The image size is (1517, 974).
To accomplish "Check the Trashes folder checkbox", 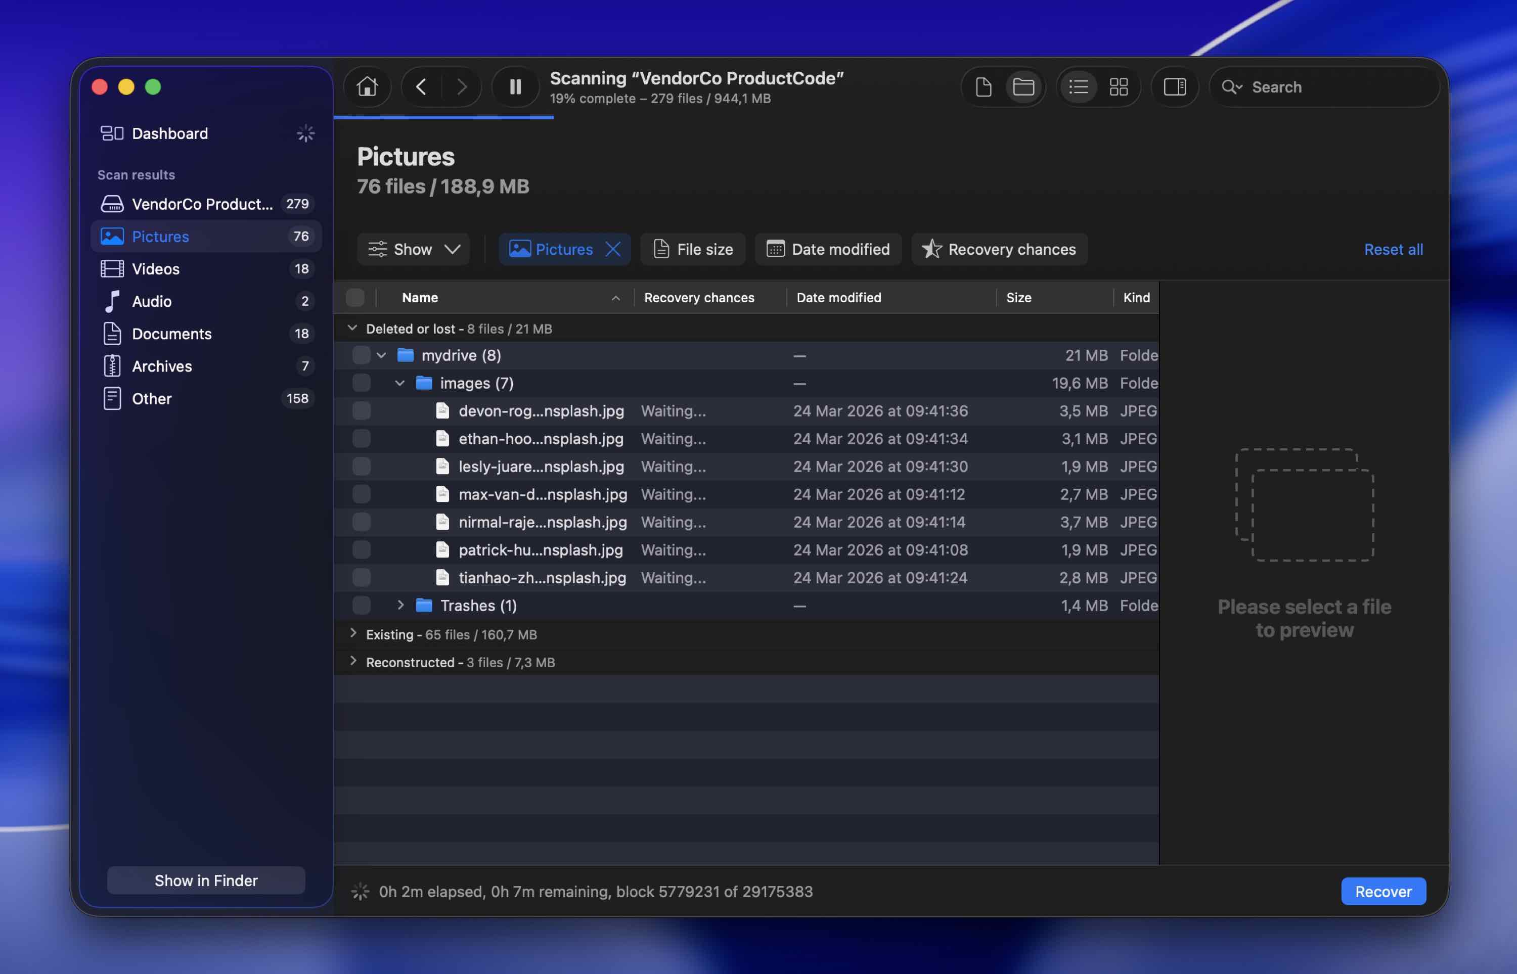I will pyautogui.click(x=361, y=605).
